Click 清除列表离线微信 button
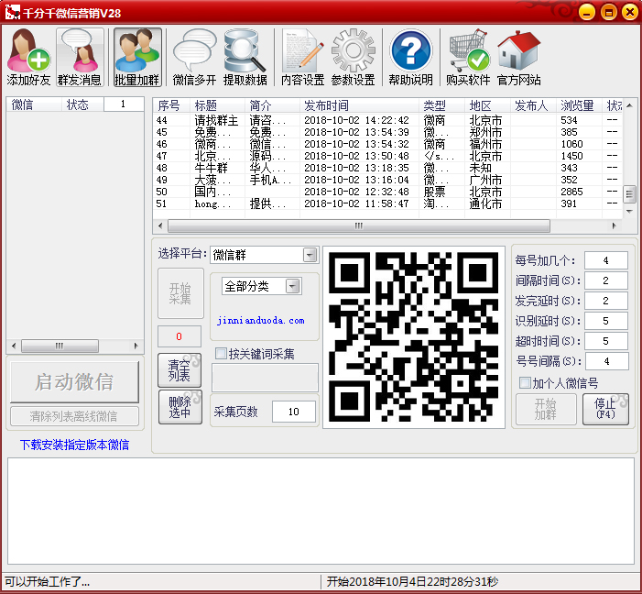Screen dimensions: 642x594 74,416
